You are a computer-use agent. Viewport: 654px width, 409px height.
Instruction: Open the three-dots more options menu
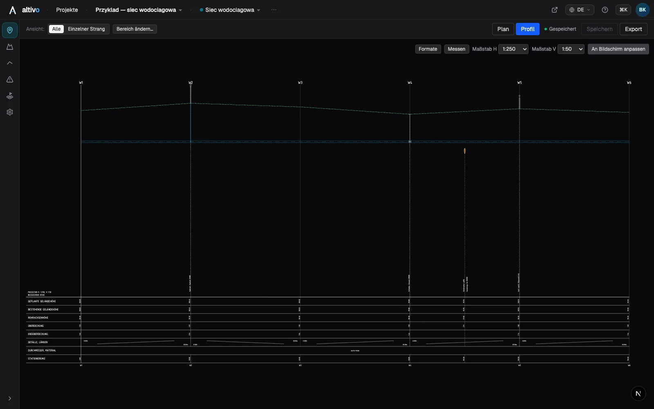point(274,10)
